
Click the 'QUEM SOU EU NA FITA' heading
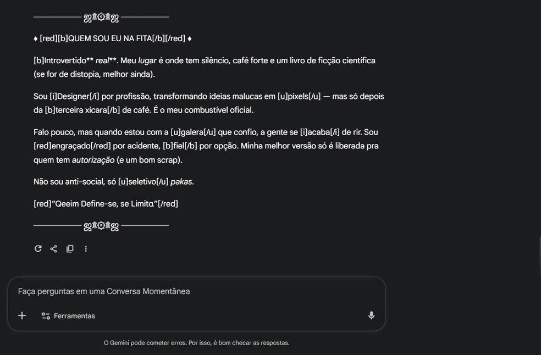(x=110, y=38)
